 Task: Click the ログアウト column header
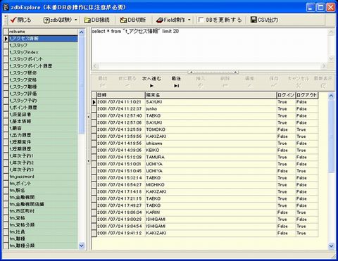307,95
